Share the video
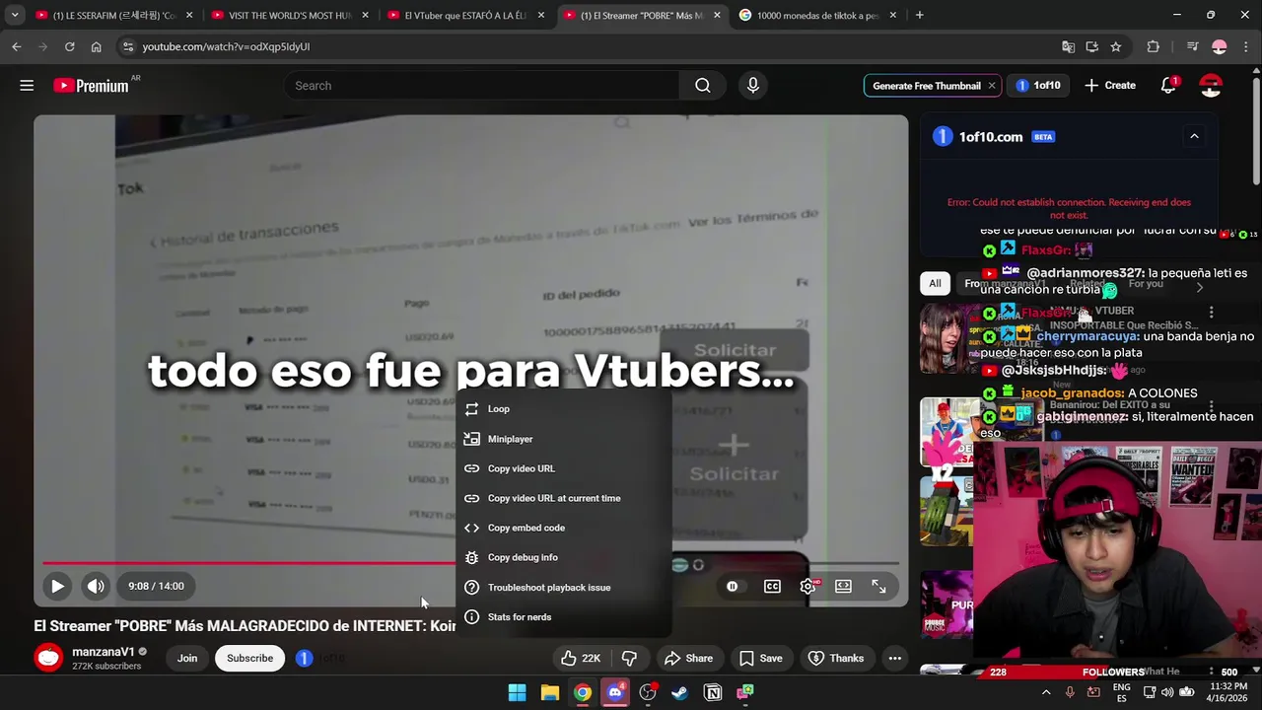 click(688, 658)
